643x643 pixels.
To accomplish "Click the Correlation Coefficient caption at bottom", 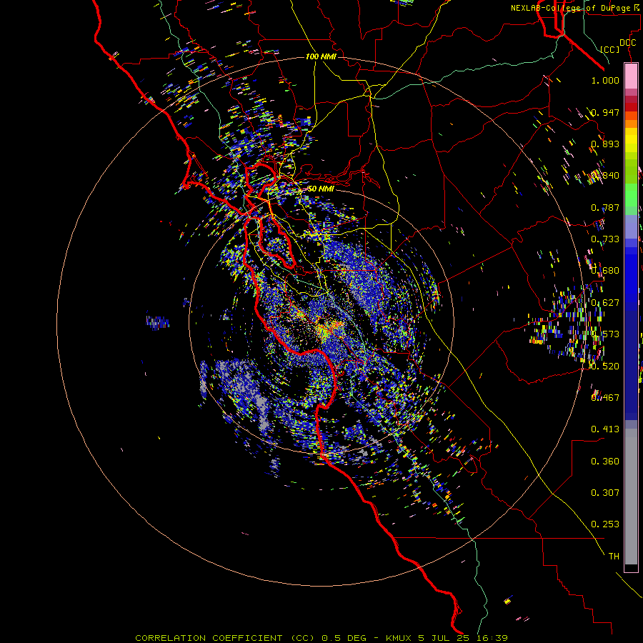I will (x=321, y=638).
